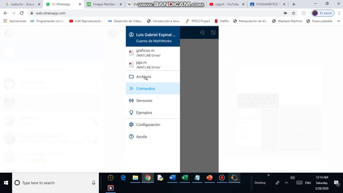The height and width of the screenshot is (193, 343).
Task: Close the WhatsApp browser tab
Action: 80,4
